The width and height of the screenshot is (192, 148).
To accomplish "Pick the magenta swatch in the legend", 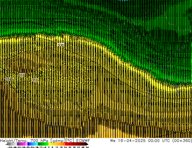I will click(24, 144).
